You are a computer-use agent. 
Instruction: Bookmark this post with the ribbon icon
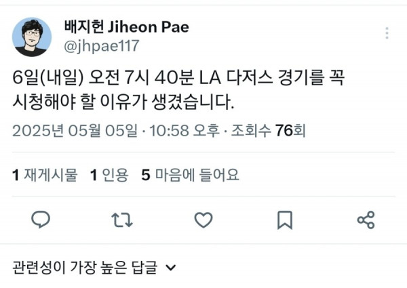285,220
